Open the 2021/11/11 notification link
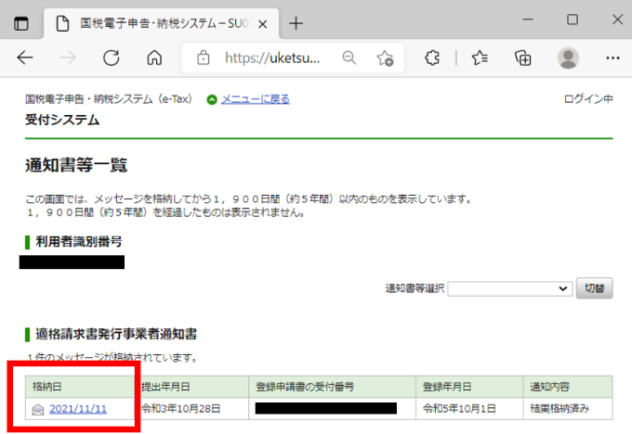The width and height of the screenshot is (632, 434). click(78, 409)
